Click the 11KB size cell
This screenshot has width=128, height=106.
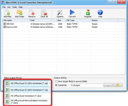60,27
